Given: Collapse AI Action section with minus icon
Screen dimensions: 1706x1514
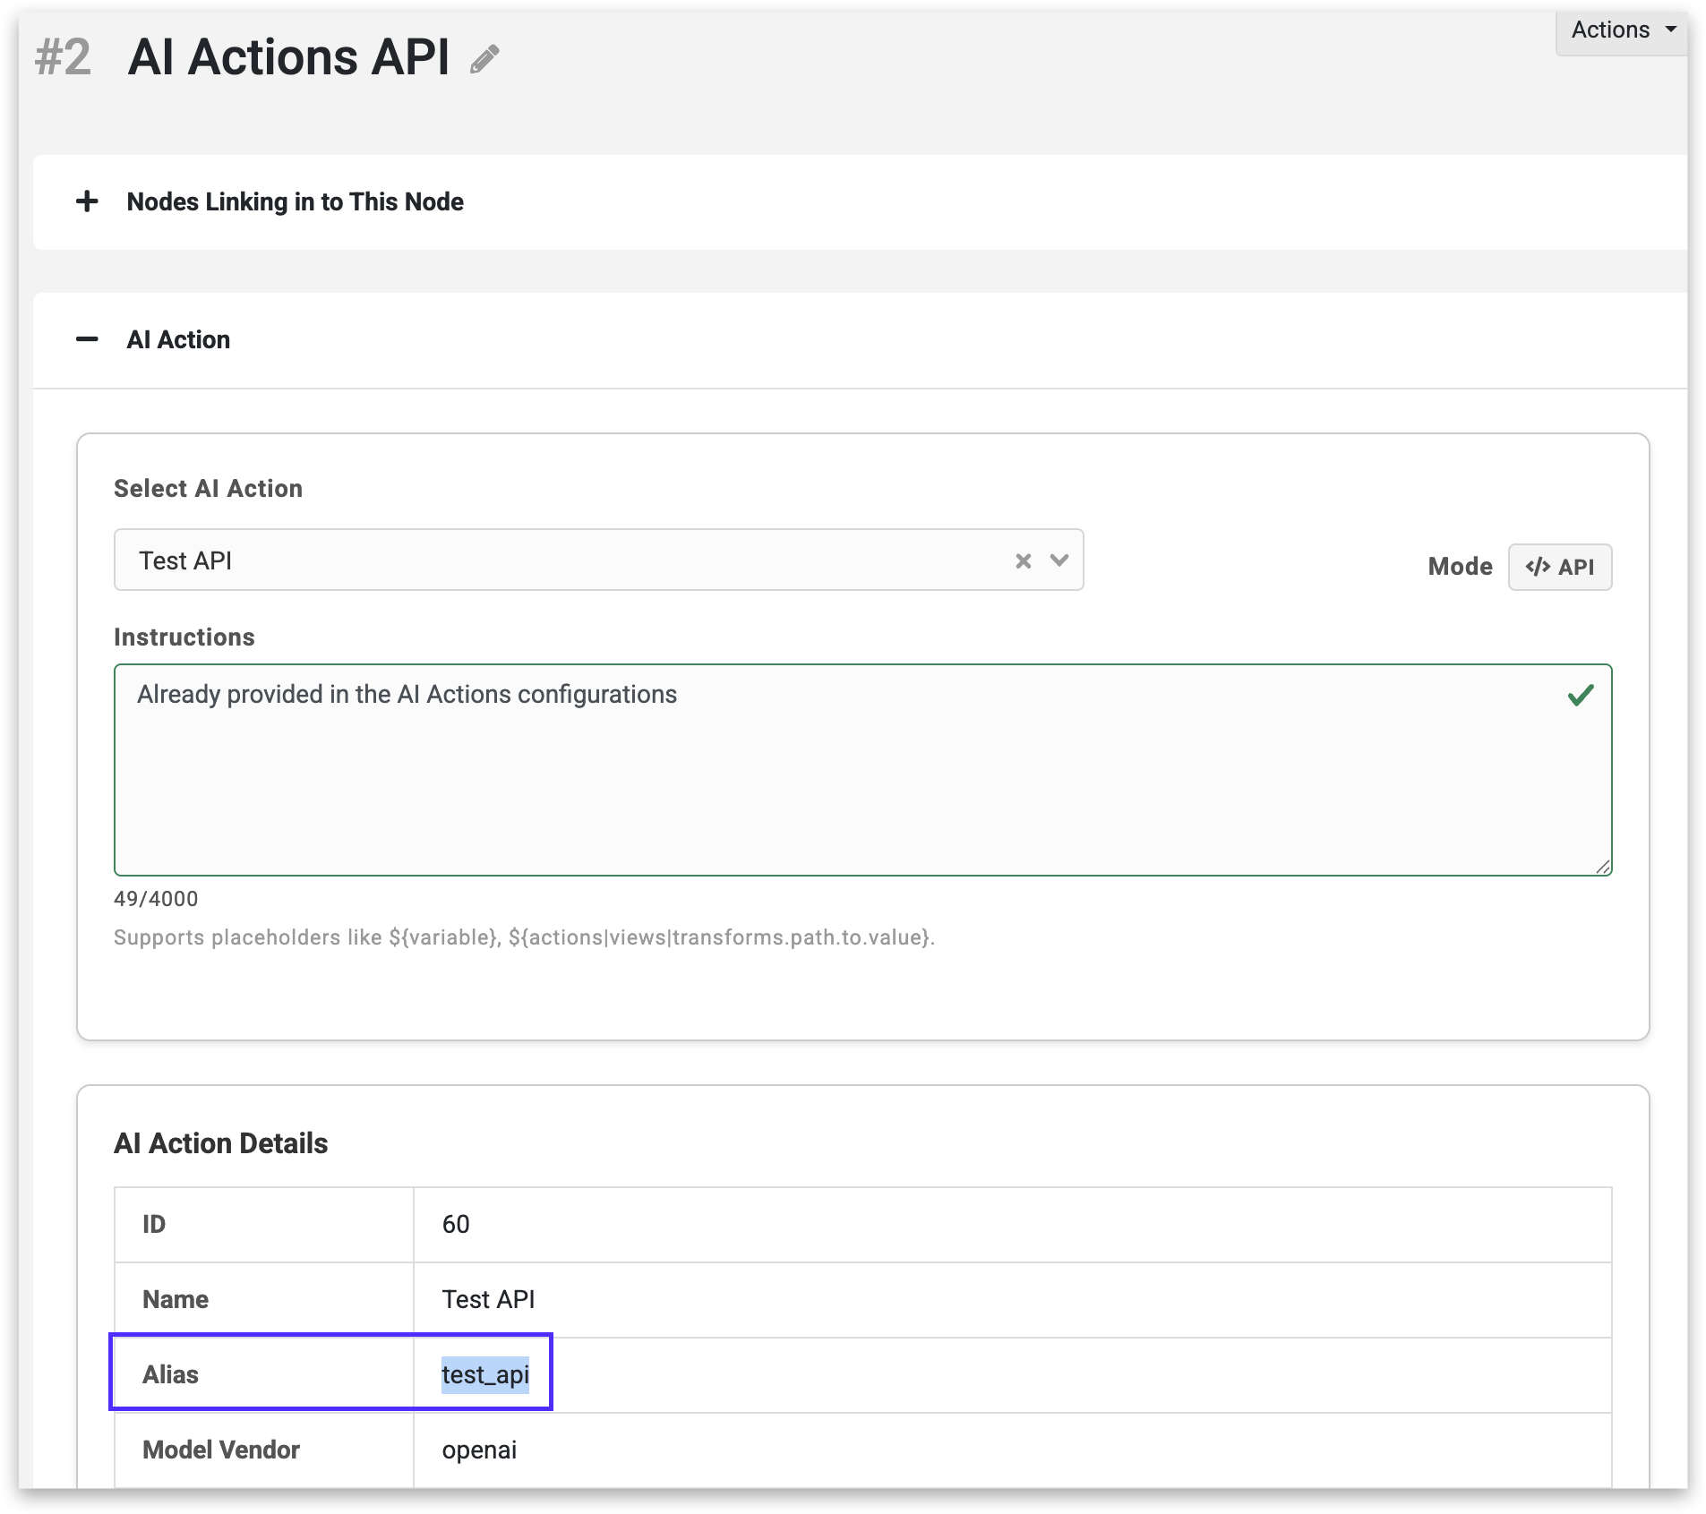Looking at the screenshot, I should point(87,339).
